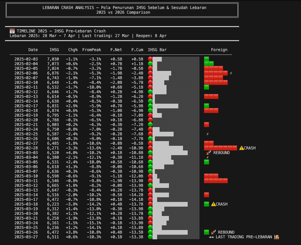This screenshot has width=301, height=245.
Task: Click the red dot on the 2025-03-04 row
Action: [150, 157]
